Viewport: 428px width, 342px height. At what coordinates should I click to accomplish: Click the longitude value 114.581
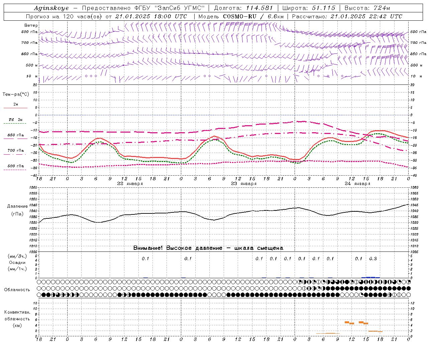point(259,8)
